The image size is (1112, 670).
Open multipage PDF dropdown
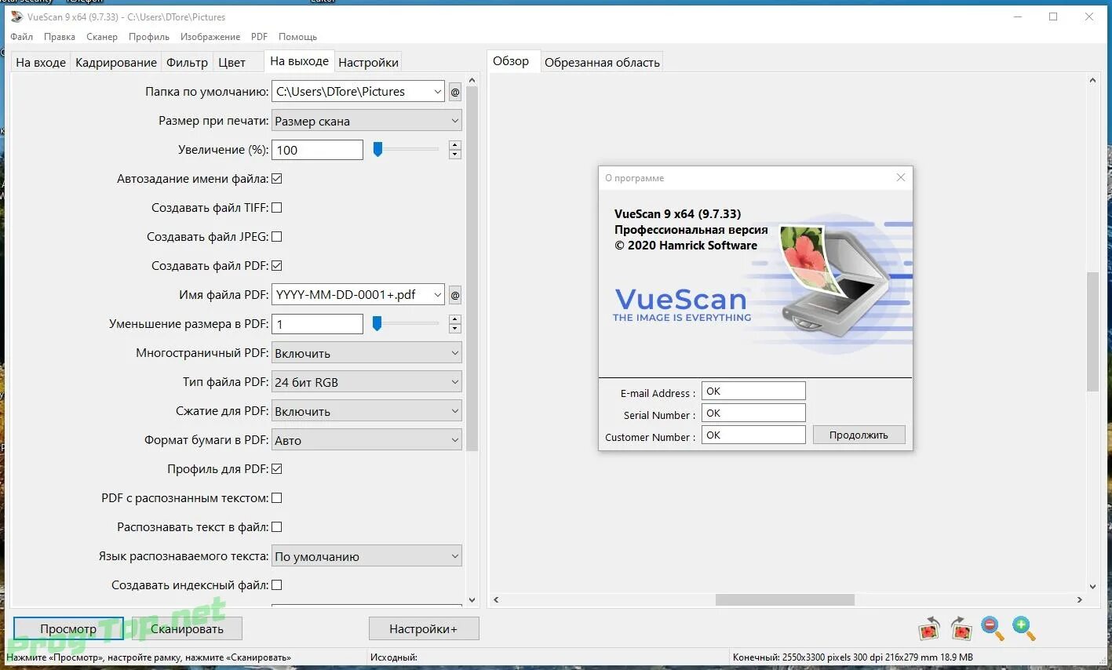click(366, 353)
